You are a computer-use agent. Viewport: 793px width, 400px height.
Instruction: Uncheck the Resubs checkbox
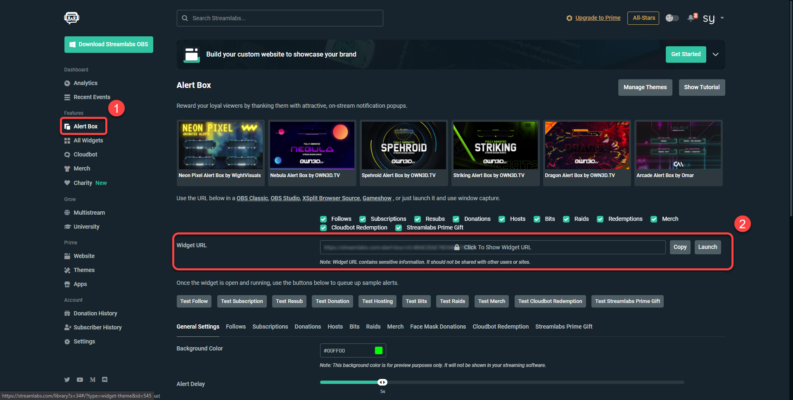418,219
